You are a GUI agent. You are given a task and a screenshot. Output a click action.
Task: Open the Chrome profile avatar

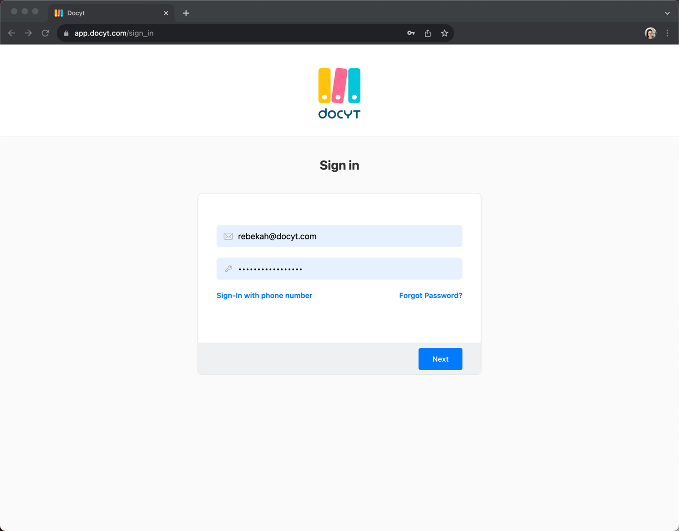click(x=650, y=33)
